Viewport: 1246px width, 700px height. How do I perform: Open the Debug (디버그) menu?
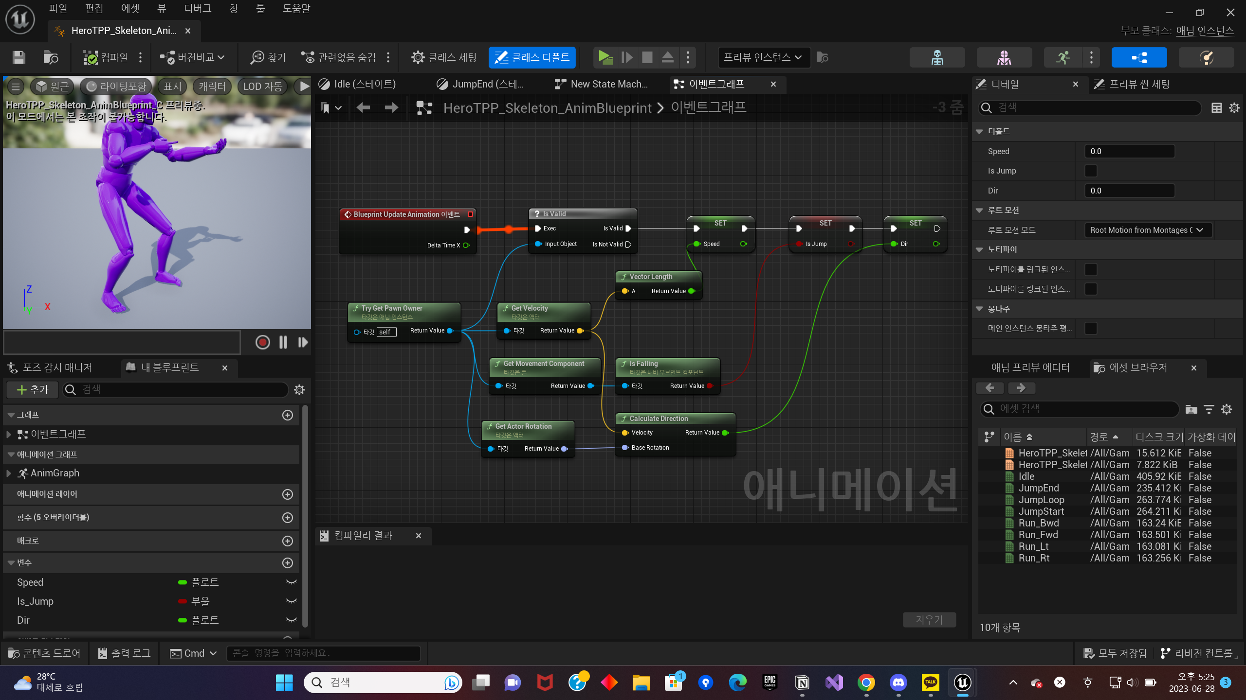pyautogui.click(x=198, y=8)
